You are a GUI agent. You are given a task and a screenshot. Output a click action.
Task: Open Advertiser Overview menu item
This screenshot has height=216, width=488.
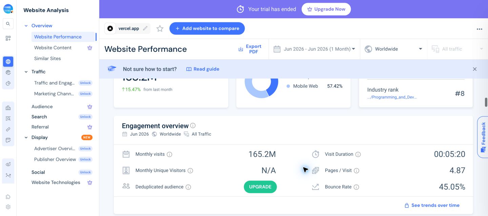point(55,149)
